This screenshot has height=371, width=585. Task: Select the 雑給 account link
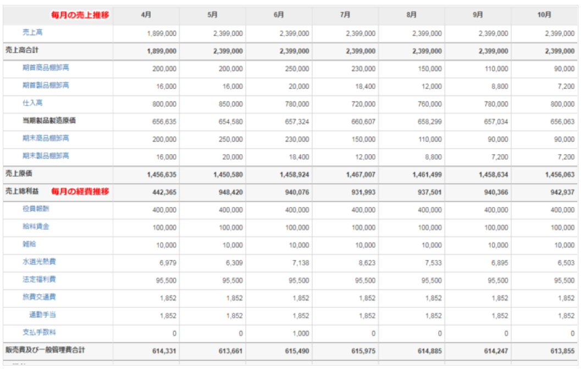tap(29, 244)
